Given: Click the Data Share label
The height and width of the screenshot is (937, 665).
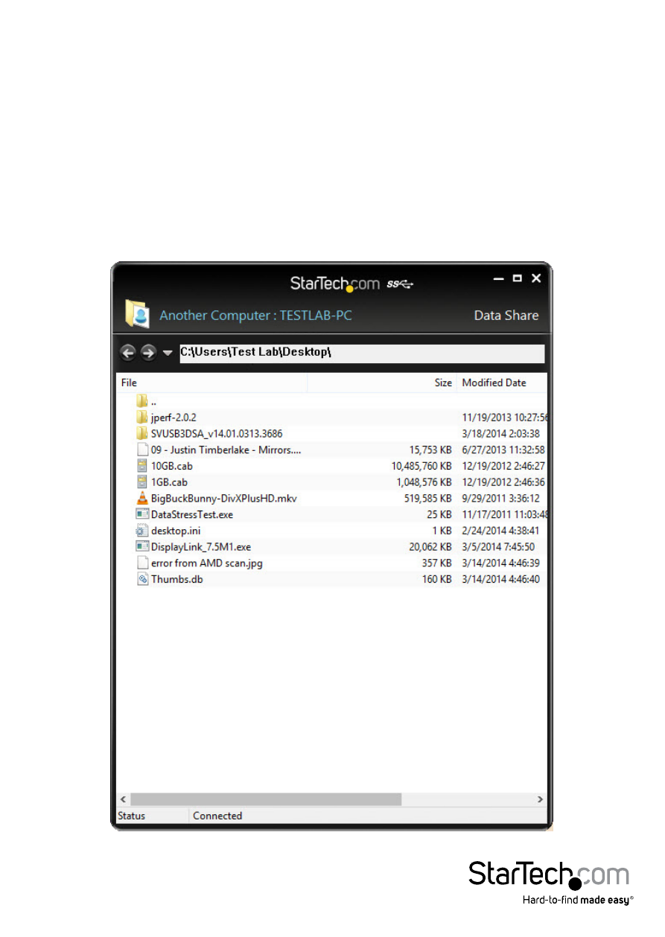Looking at the screenshot, I should coord(506,316).
